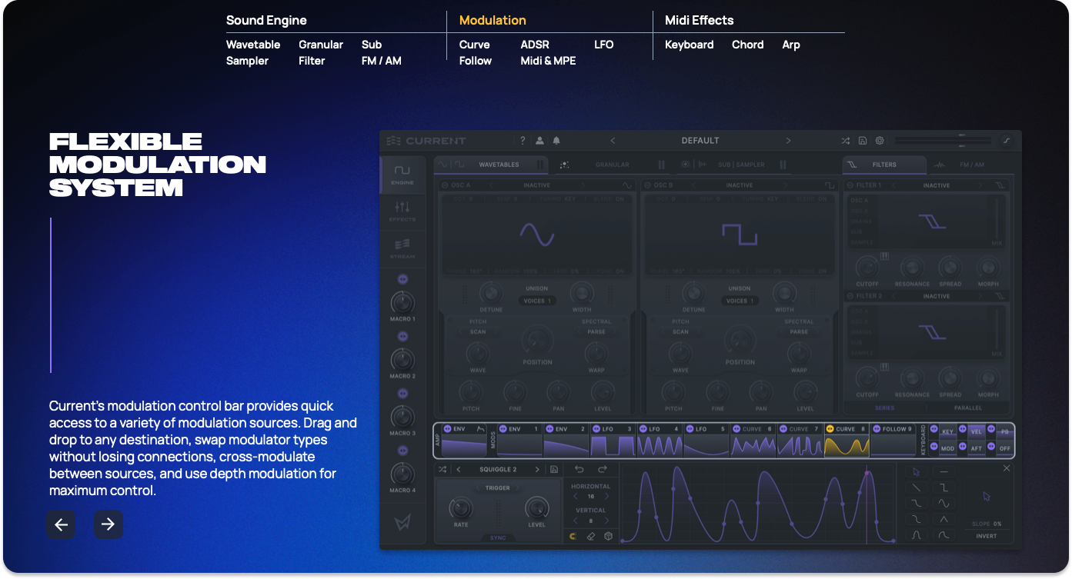Open the help question mark in Current header
The height and width of the screenshot is (579, 1072).
click(523, 141)
